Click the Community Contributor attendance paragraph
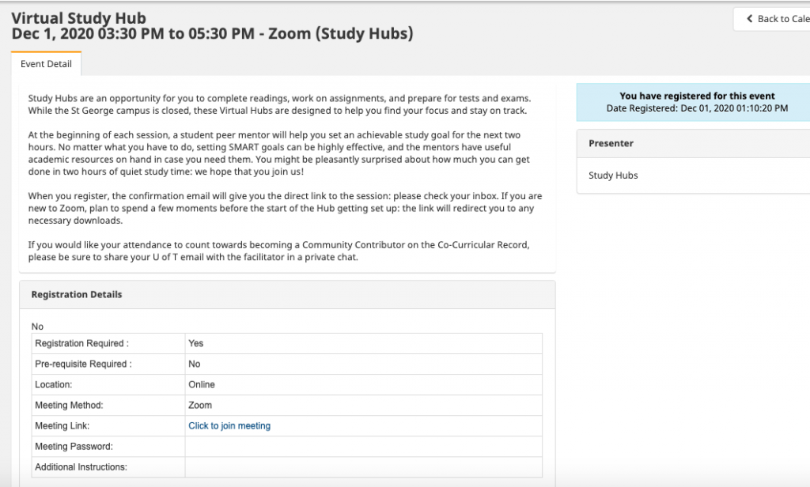The image size is (810, 487). coord(285,251)
